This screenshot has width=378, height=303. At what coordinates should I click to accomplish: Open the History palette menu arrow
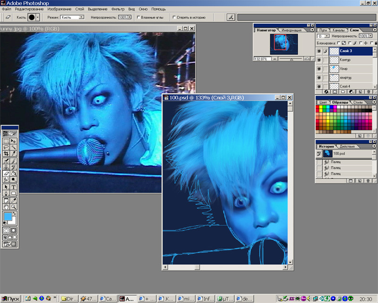pos(374,146)
